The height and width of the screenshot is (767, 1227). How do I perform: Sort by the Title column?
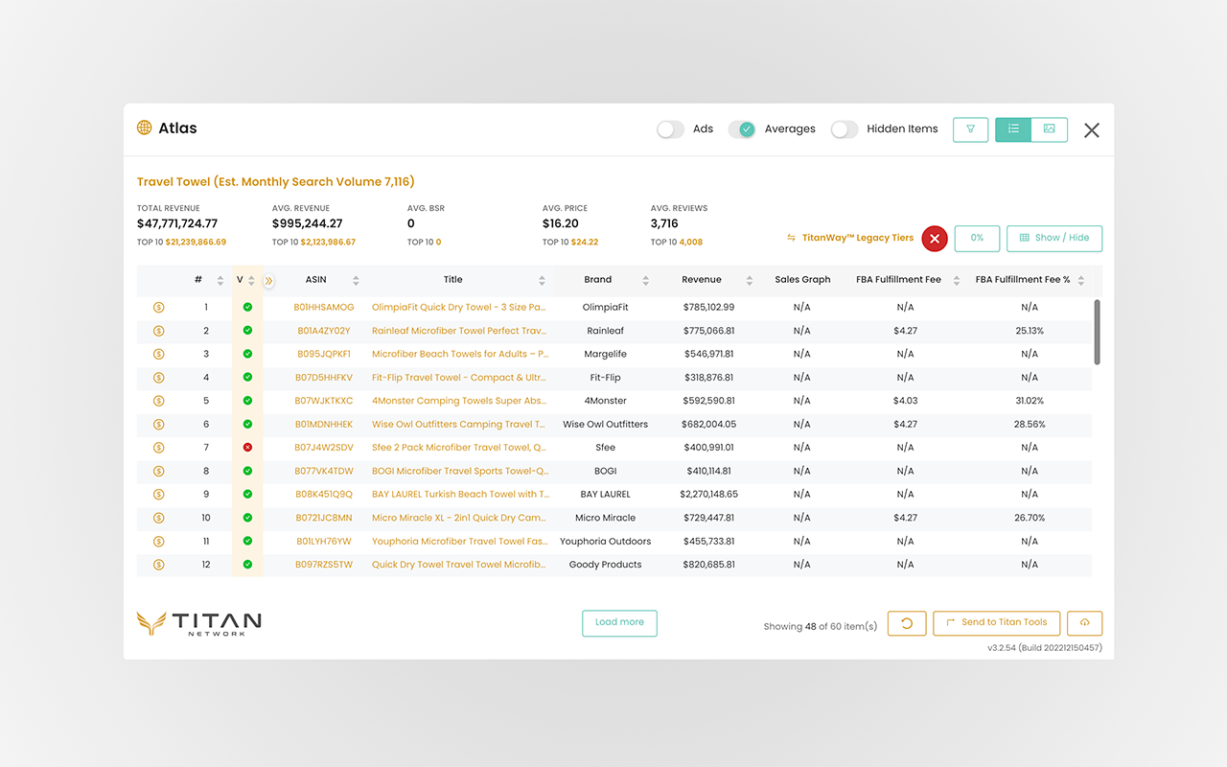pos(542,281)
